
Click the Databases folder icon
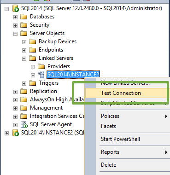[24, 17]
